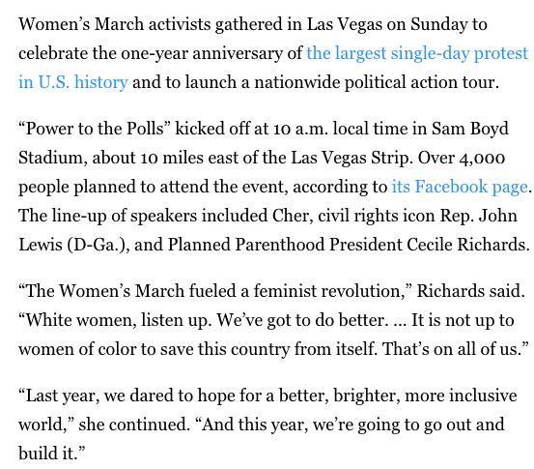Click the words 'Sam Boyd' in the second paragraph
This screenshot has height=469, width=534.
pos(470,129)
